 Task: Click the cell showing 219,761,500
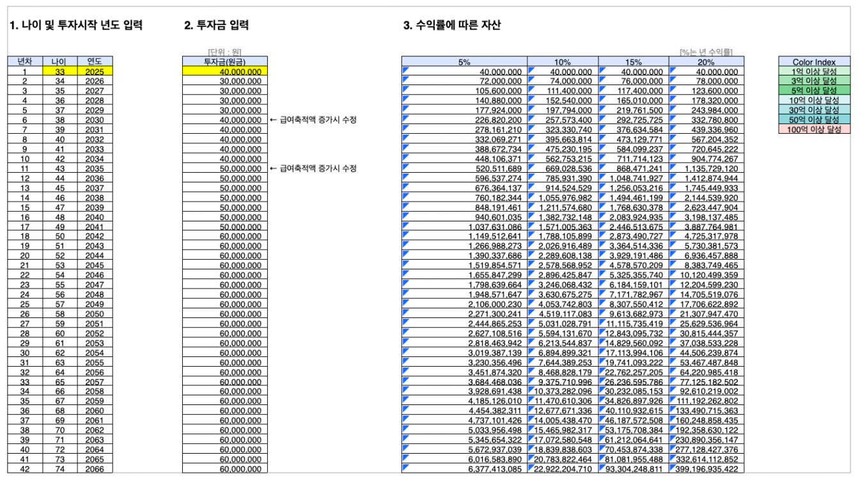[x=633, y=110]
